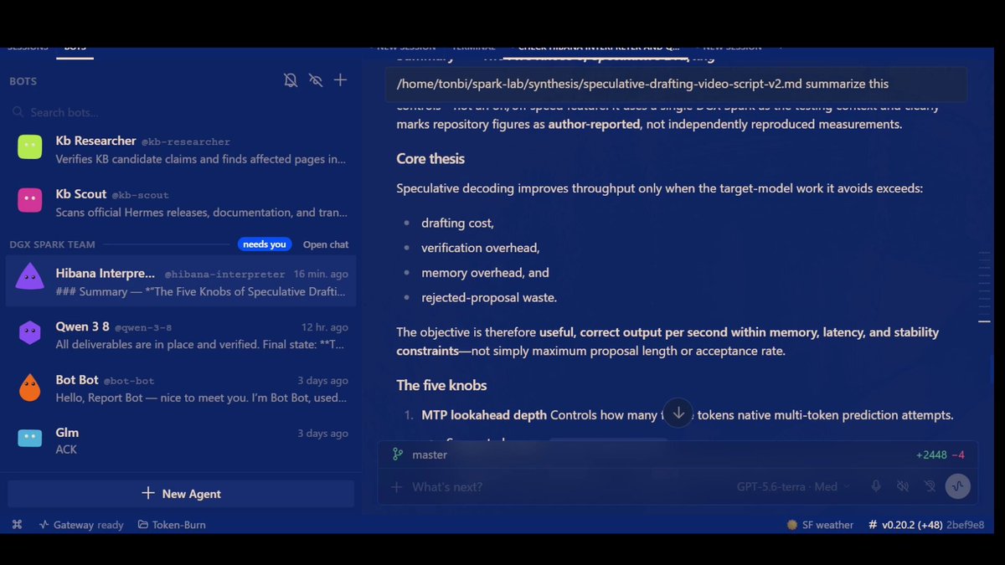Activate the microphone input icon

pos(876,486)
